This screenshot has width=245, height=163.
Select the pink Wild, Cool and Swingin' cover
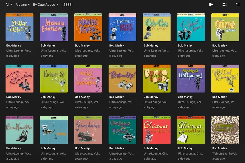(x=88, y=79)
